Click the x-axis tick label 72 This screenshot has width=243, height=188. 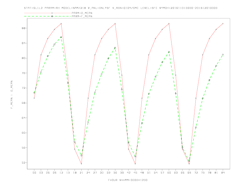[x=196, y=173]
